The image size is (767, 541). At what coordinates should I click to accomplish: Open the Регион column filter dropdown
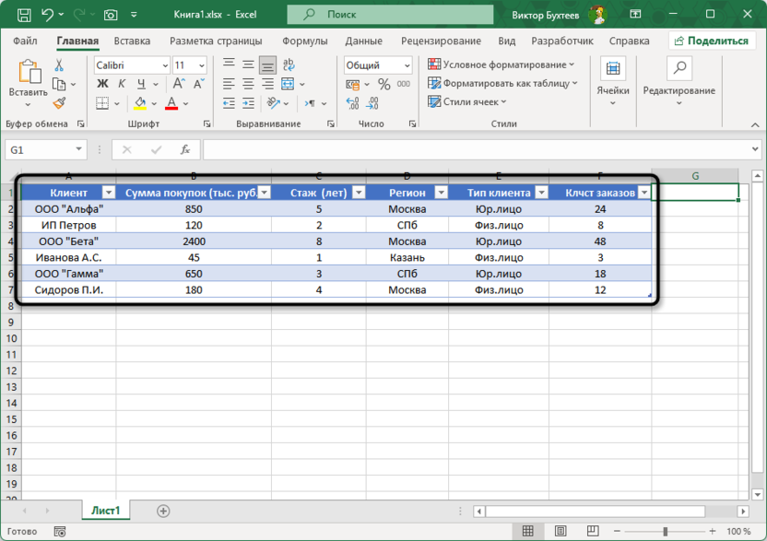click(x=440, y=193)
